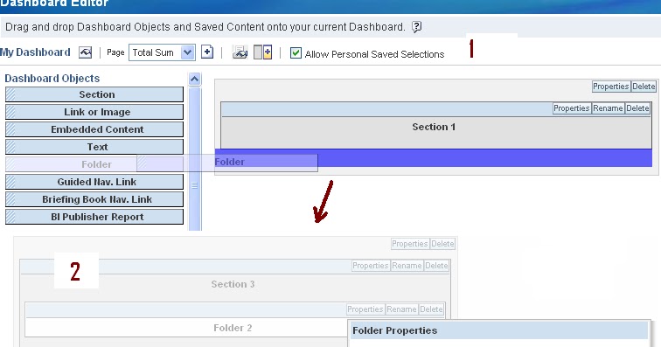
Task: Click the Embedded Content drag handle
Action: point(11,129)
